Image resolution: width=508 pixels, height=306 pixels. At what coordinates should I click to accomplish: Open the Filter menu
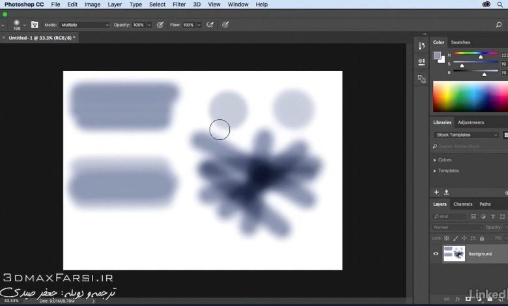(x=179, y=5)
